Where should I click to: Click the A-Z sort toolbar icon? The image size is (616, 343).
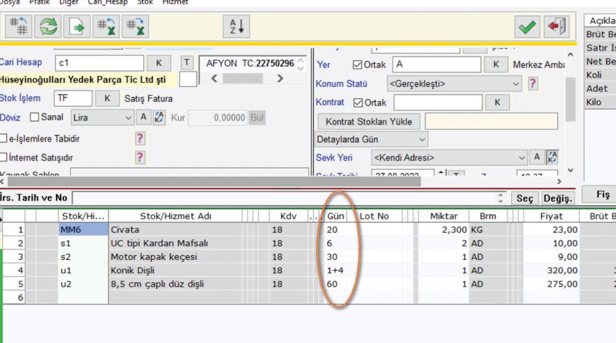click(x=237, y=26)
